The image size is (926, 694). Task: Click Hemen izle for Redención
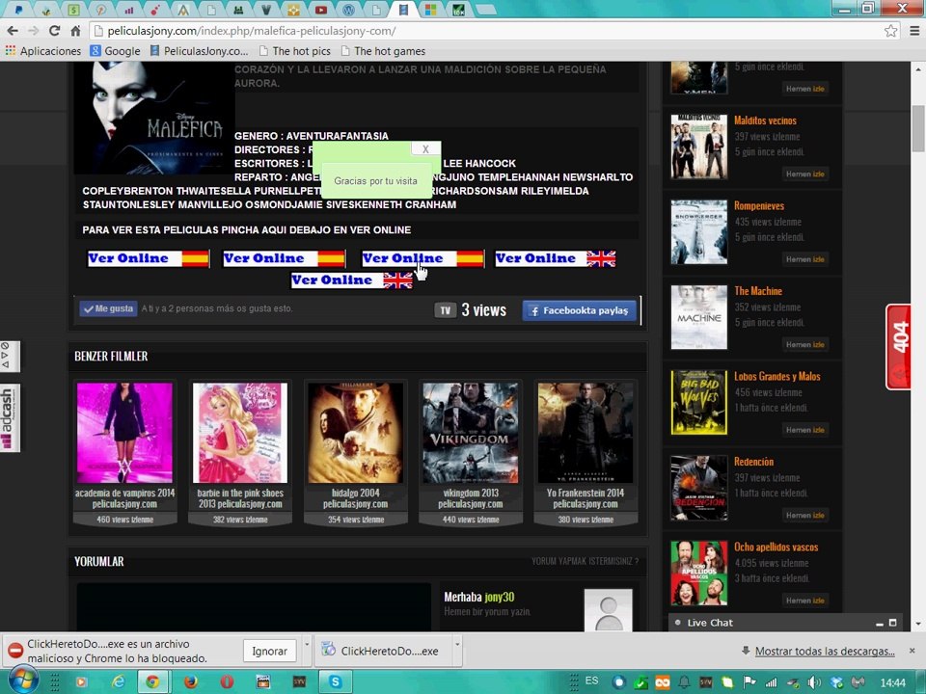804,515
